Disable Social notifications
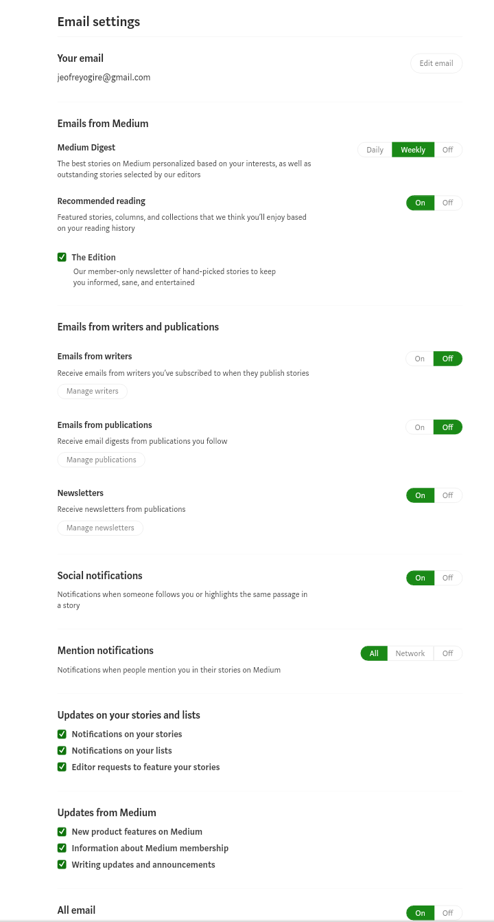The width and height of the screenshot is (494, 922). [x=448, y=578]
